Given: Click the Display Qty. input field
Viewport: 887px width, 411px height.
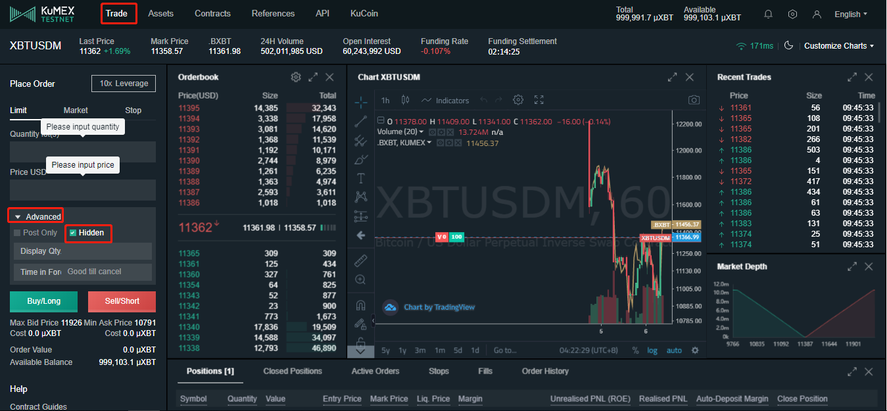Looking at the screenshot, I should (x=83, y=251).
